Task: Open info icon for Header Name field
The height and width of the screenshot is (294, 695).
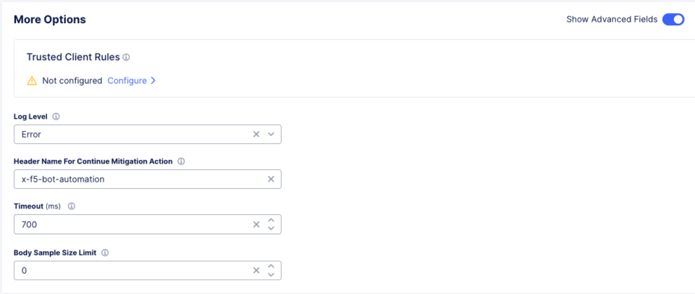Action: [x=181, y=161]
